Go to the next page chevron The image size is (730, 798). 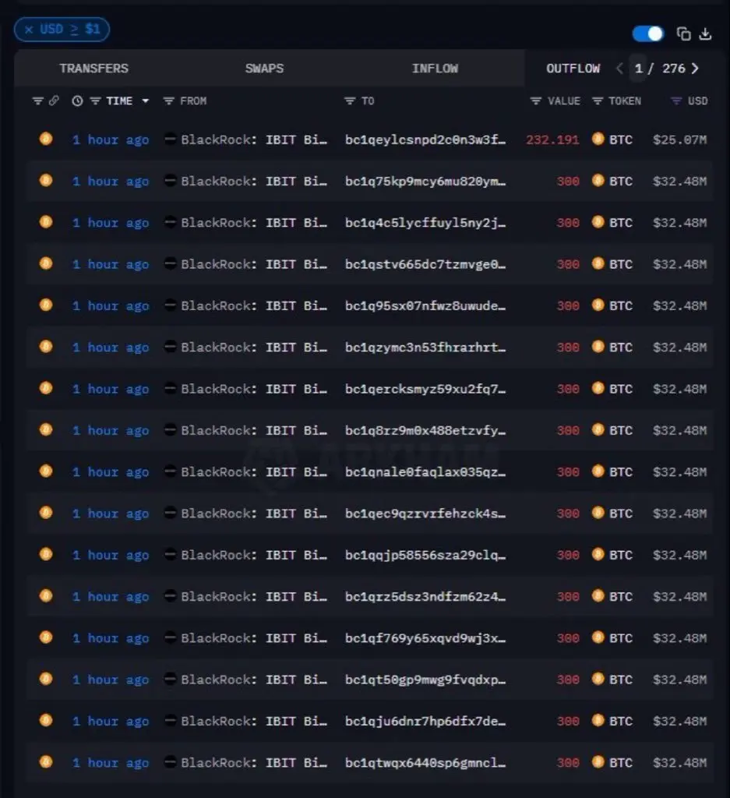tap(695, 69)
